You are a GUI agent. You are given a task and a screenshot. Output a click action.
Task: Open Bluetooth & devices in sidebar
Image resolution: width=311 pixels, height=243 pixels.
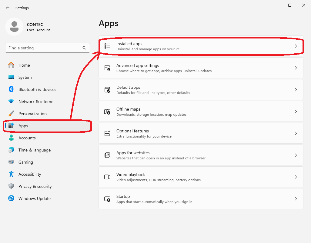tap(37, 89)
